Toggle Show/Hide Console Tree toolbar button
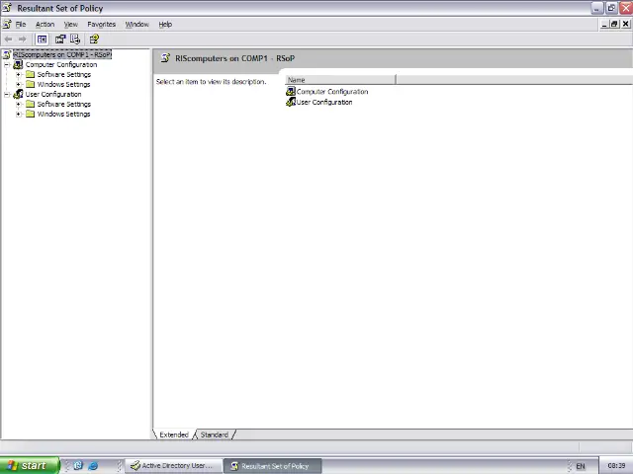This screenshot has height=474, width=633. pos(42,39)
